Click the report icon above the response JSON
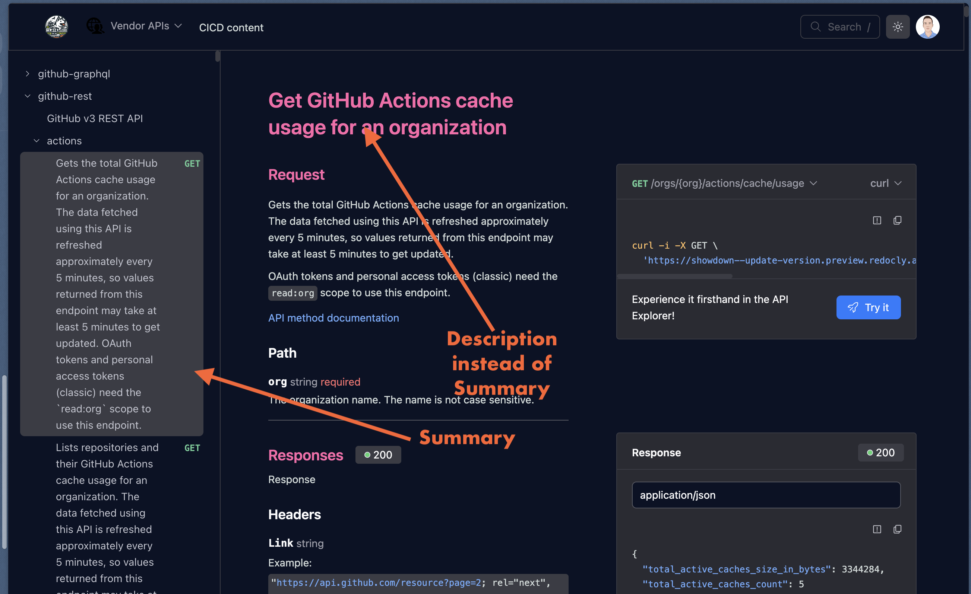971x594 pixels. click(x=877, y=530)
